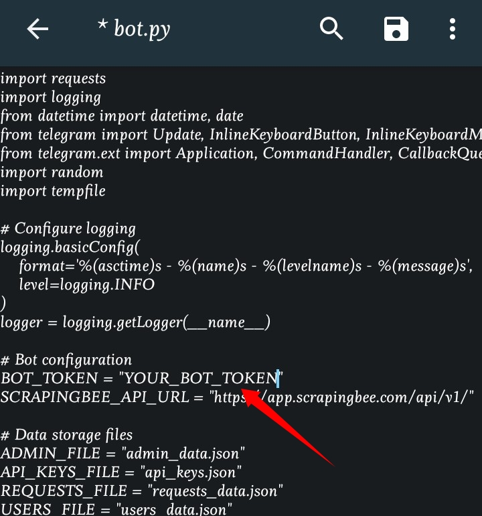Tap the import logging line
Screen dimensions: 482x516
pyautogui.click(x=51, y=97)
